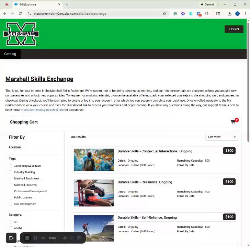This screenshot has height=247, width=250.
Task: Go forward using the browser forward arrow
Action: (x=12, y=14)
